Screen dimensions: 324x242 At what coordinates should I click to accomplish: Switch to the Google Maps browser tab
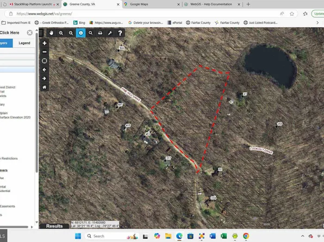(152, 4)
